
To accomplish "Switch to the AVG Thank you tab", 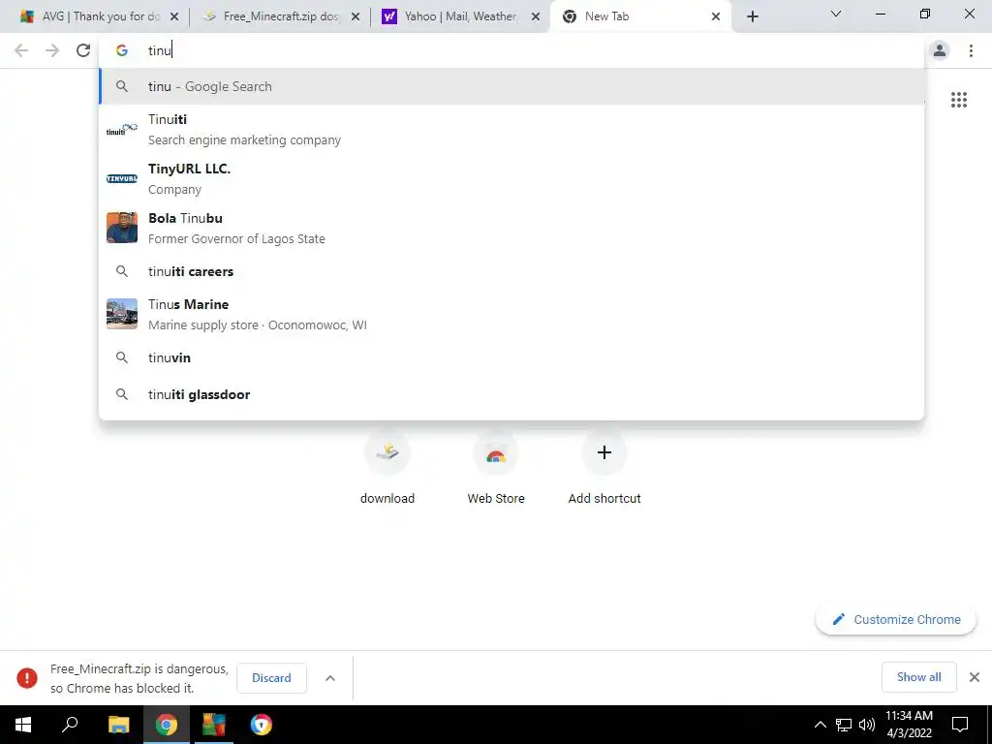I will [x=90, y=16].
